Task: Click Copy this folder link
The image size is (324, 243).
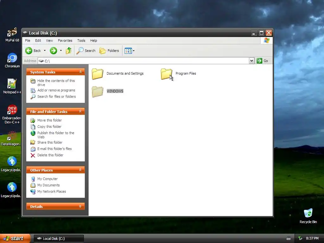Action: click(49, 127)
